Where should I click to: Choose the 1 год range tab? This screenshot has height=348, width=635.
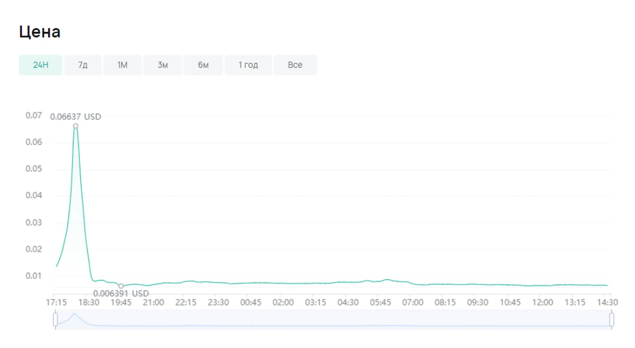pos(248,65)
